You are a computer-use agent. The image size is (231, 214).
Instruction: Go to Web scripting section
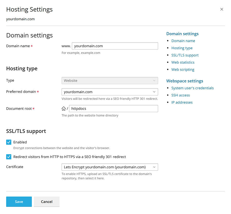coord(182,69)
